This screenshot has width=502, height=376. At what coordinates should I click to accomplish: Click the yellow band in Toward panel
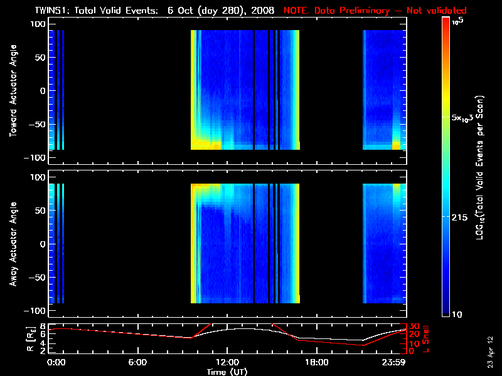tap(204, 145)
